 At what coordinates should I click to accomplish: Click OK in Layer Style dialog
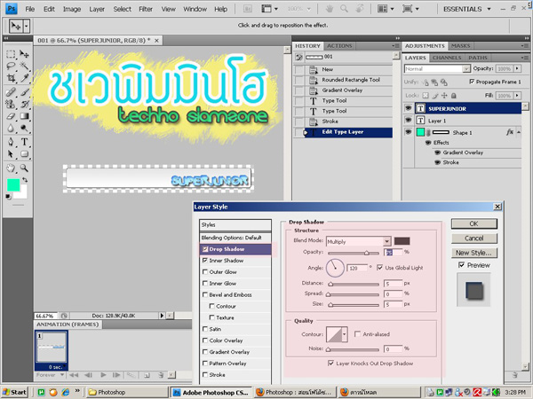[473, 223]
